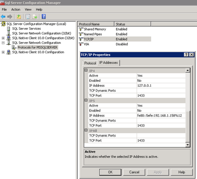Viewport: 197px width, 179px height.
Task: Select the TCP/IP protocol row
Action: tap(115, 39)
